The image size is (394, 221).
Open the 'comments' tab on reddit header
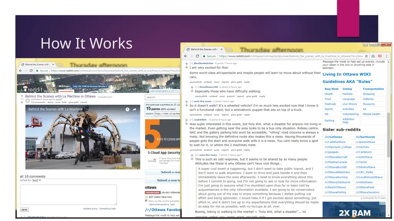click(x=66, y=91)
